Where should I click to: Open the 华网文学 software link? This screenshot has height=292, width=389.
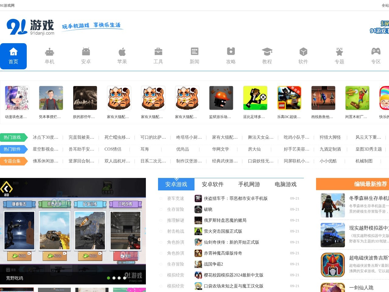221,149
